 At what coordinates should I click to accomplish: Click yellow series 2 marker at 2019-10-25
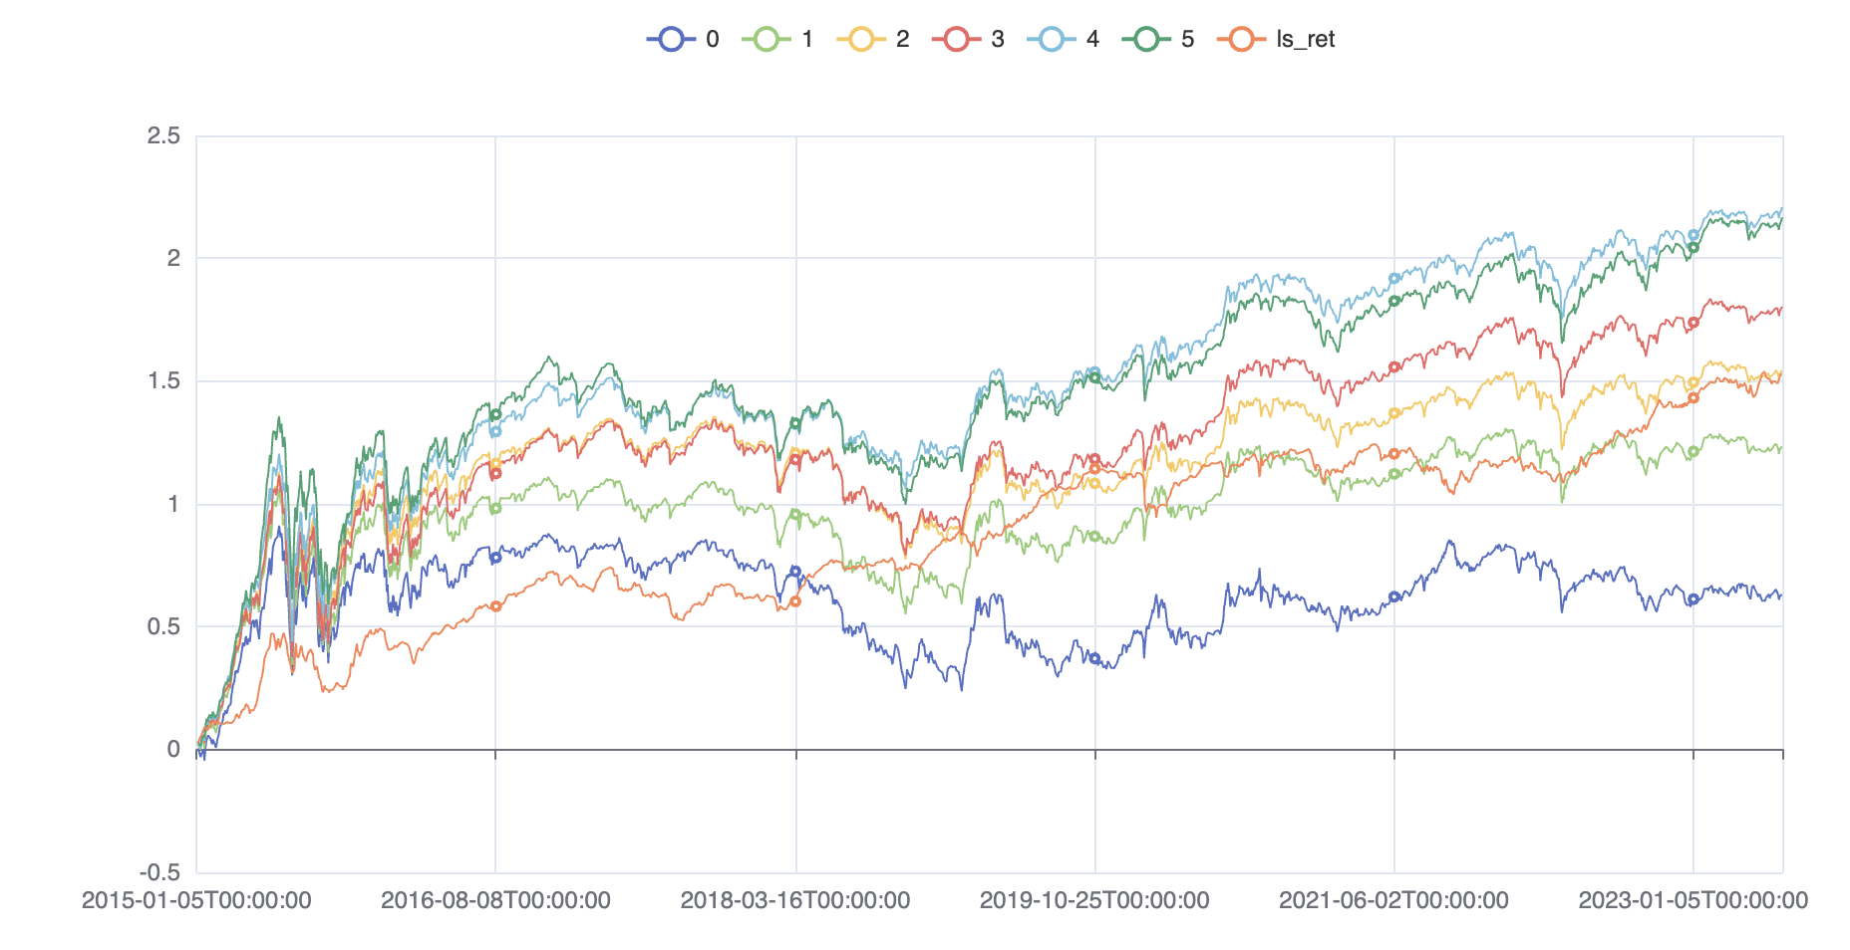[1094, 483]
